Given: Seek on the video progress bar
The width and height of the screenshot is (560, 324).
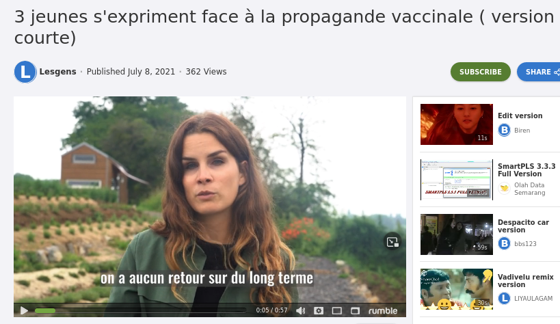Looking at the screenshot, I should coord(140,311).
